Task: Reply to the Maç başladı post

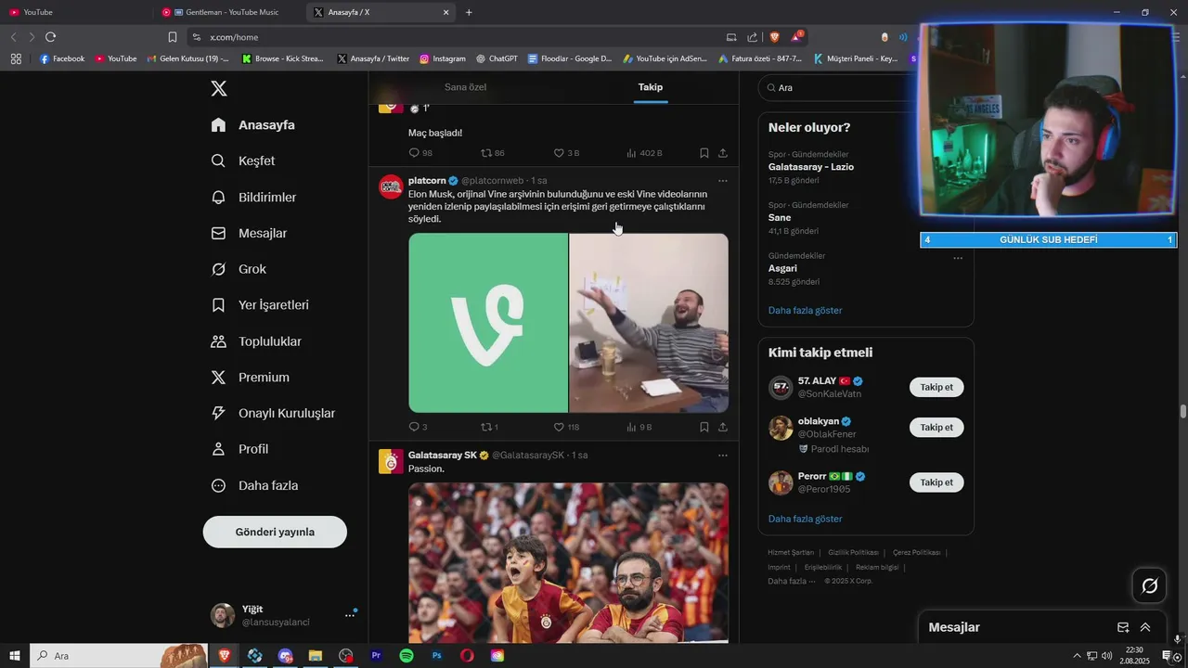Action: [420, 153]
